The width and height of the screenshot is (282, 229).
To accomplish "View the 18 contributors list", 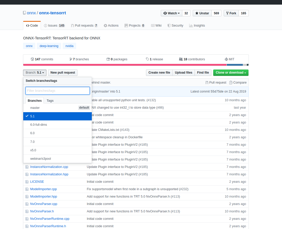I will 192,59.
